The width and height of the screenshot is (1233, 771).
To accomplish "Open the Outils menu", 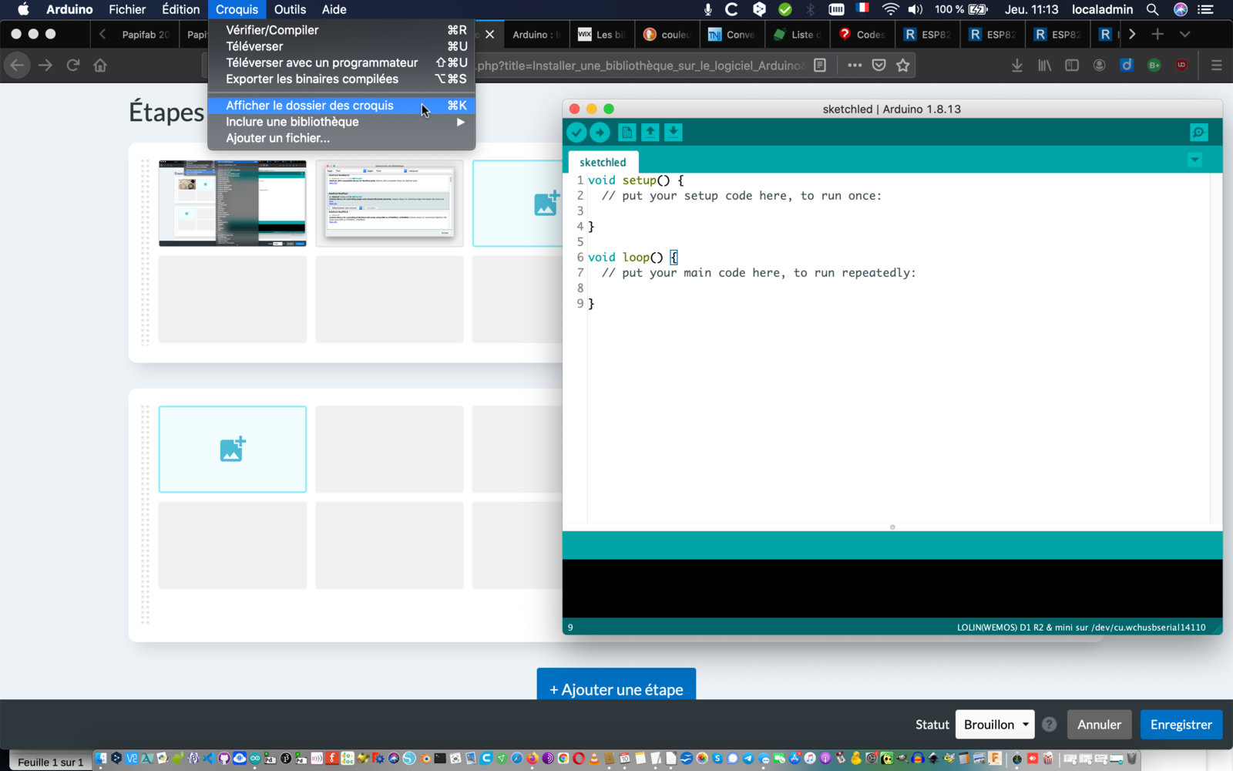I will point(290,9).
